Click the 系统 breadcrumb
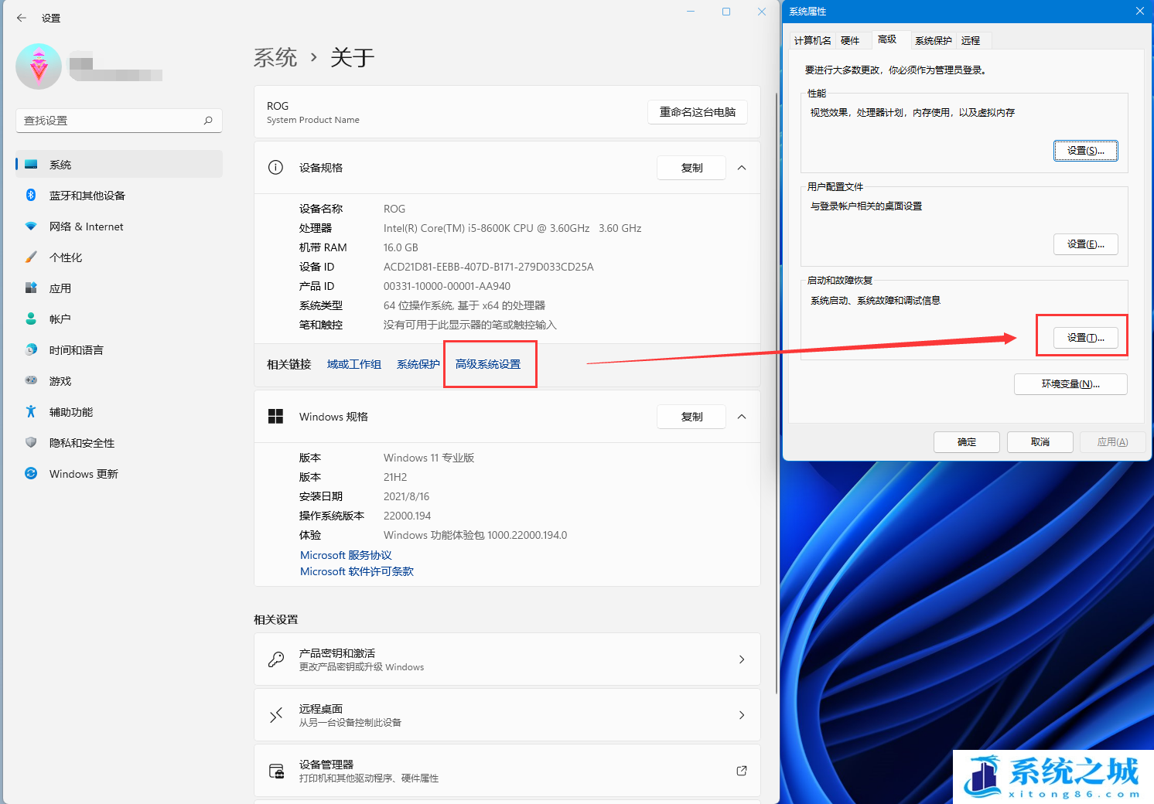The image size is (1154, 804). (275, 57)
